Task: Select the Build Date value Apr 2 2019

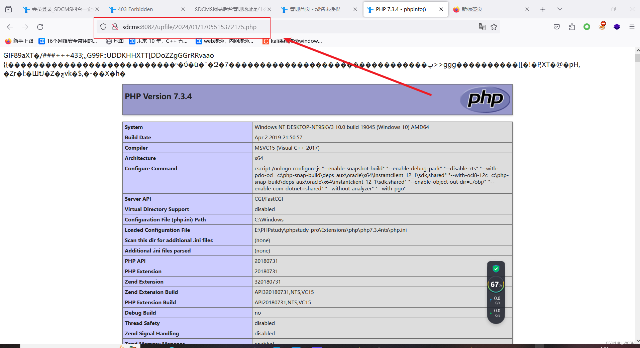Action: [x=279, y=138]
